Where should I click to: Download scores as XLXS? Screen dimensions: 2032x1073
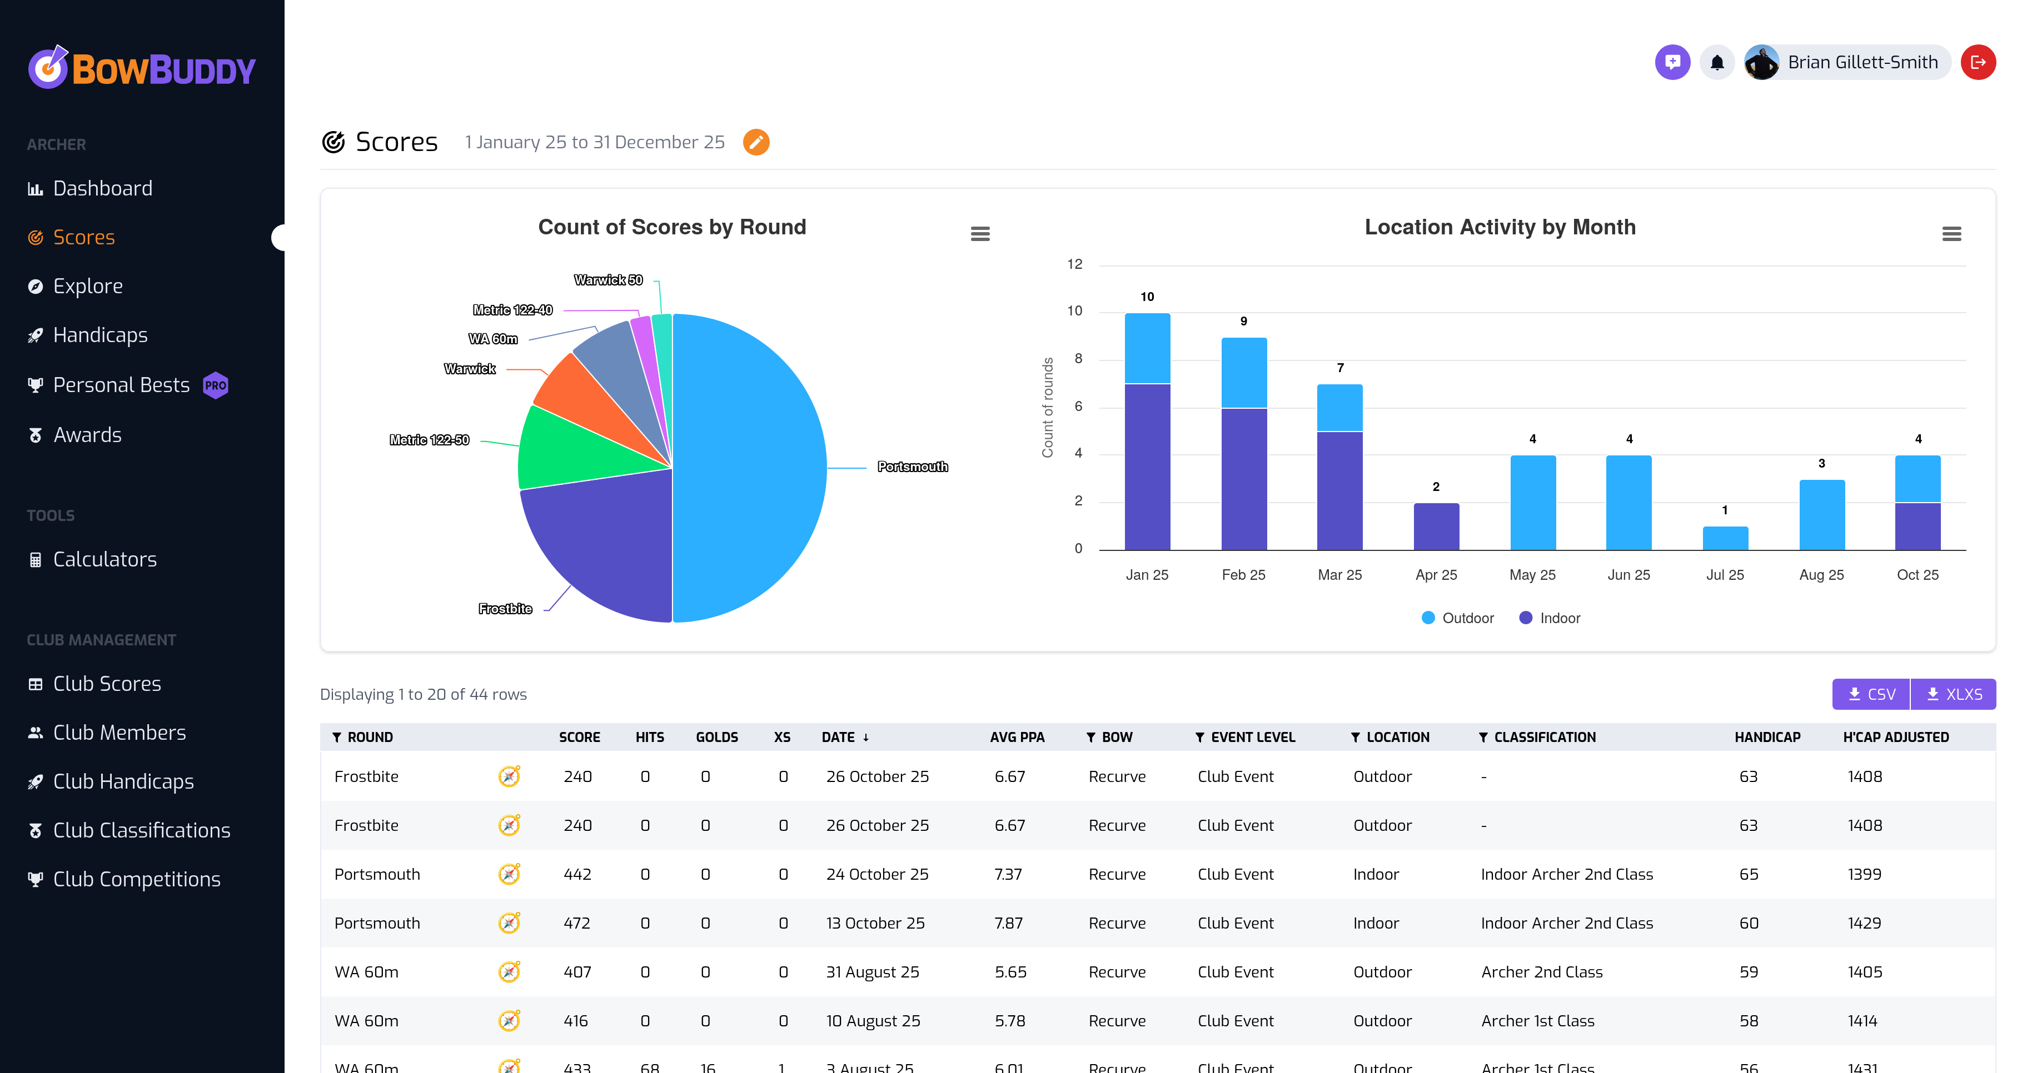point(1953,694)
